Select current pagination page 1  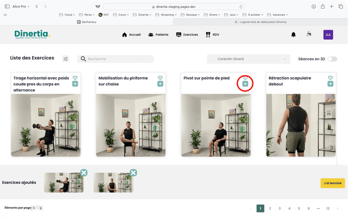[x=261, y=209]
